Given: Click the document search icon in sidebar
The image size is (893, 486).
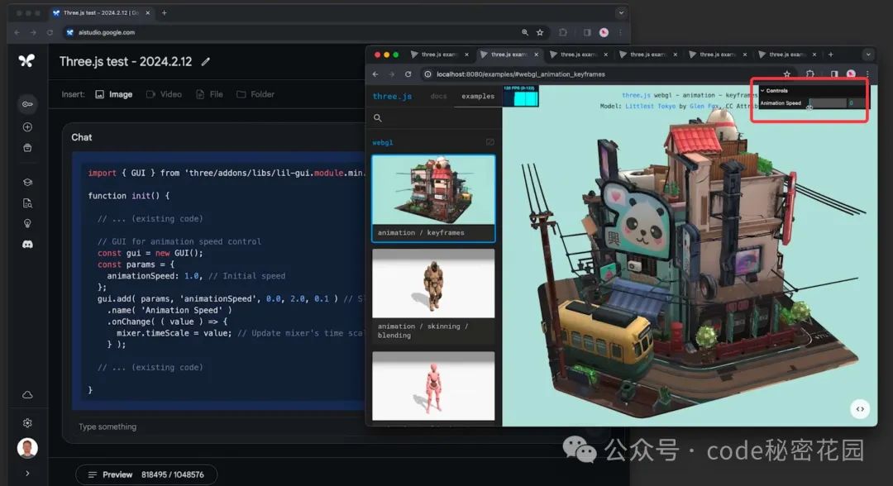Looking at the screenshot, I should (x=27, y=203).
